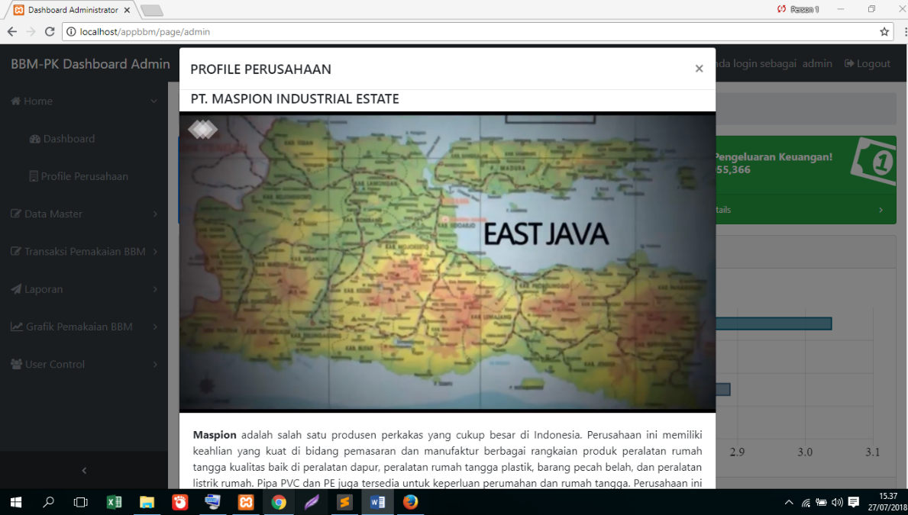Collapse the sidebar with the left arrow
908x515 pixels.
(84, 471)
